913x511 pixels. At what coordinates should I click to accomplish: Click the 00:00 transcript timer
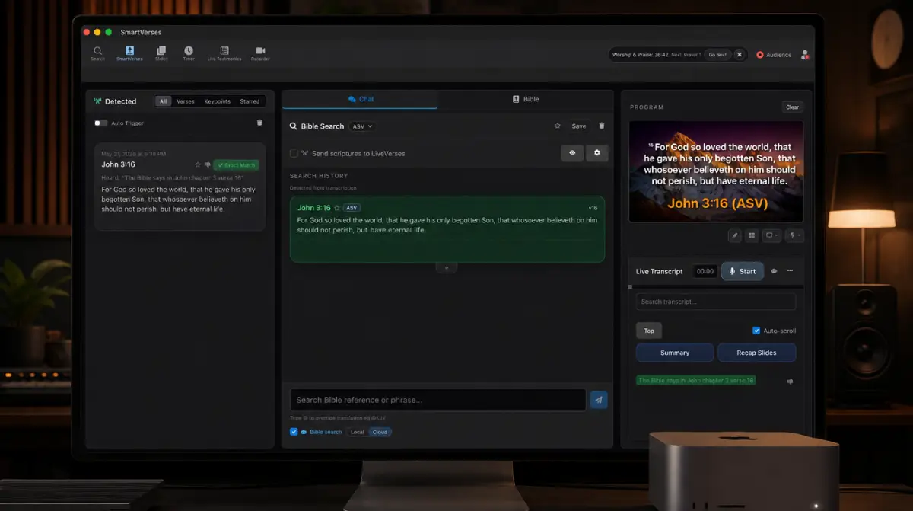pos(705,271)
